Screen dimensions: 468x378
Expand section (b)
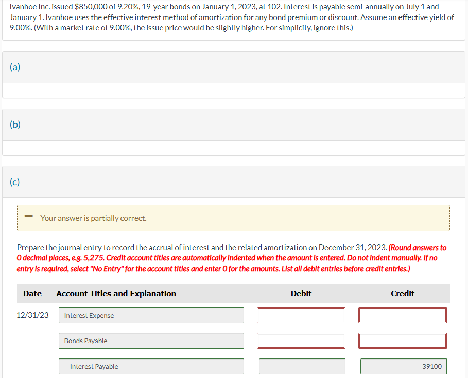pos(14,124)
